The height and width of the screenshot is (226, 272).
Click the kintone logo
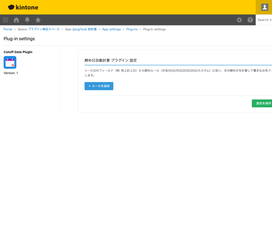(x=23, y=7)
